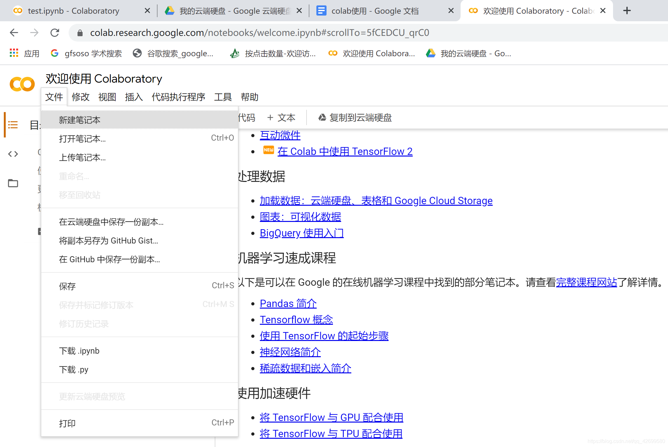The image size is (668, 447).
Task: Open the 工具 menu
Action: 223,97
